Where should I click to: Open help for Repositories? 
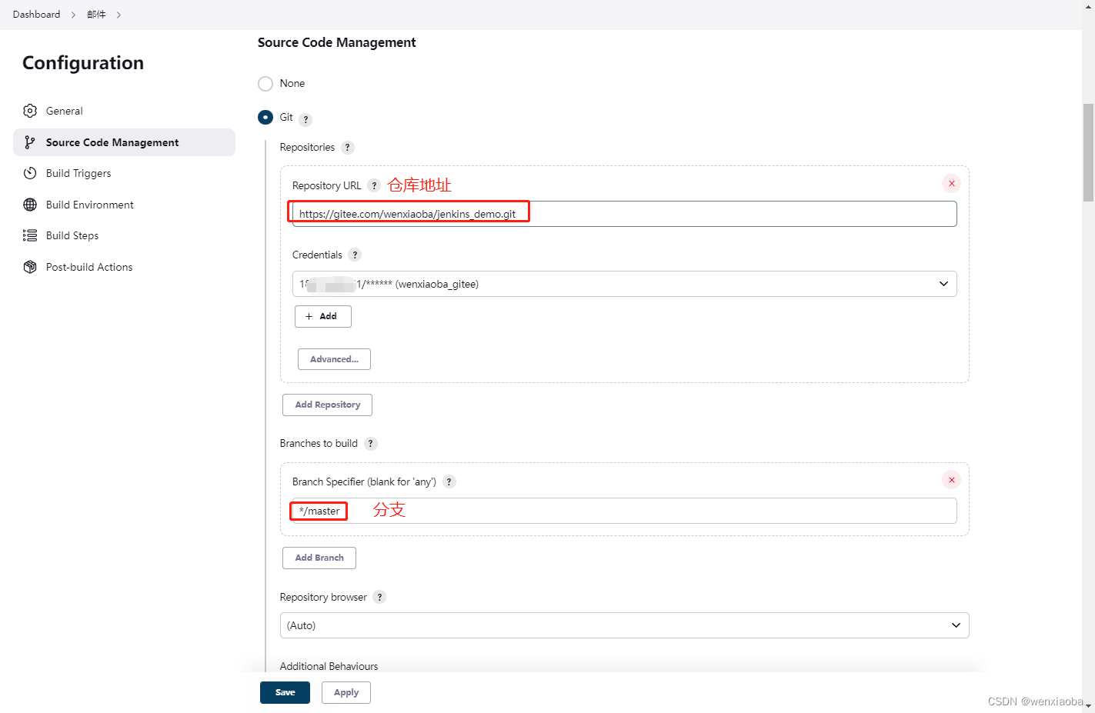(x=348, y=148)
